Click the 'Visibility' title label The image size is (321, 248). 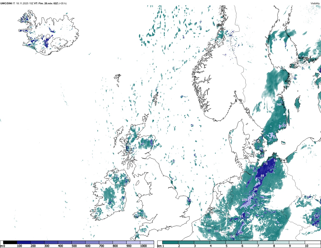315,4
